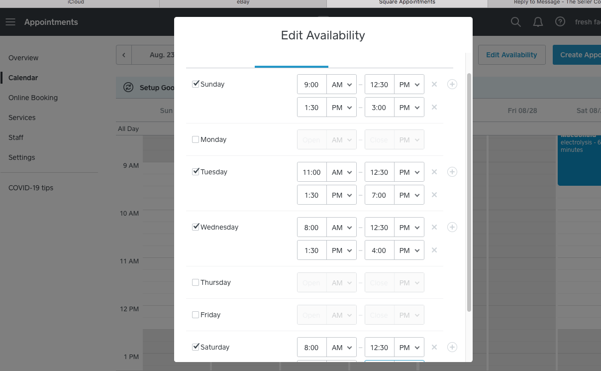Open the hamburger navigation menu
This screenshot has height=371, width=601.
[x=10, y=21]
